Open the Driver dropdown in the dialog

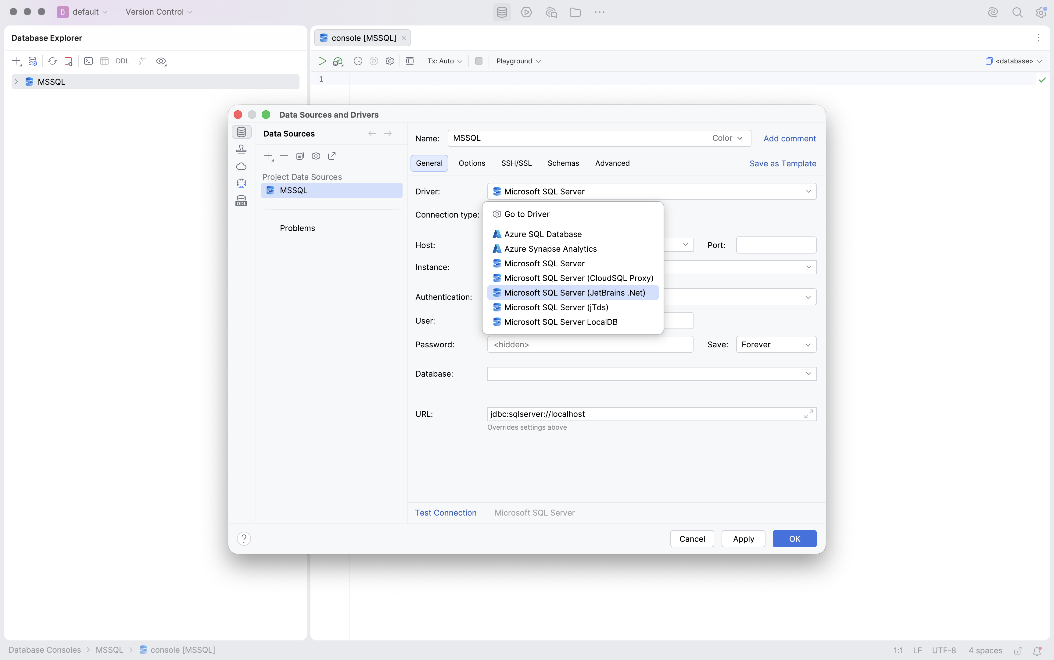(x=652, y=191)
